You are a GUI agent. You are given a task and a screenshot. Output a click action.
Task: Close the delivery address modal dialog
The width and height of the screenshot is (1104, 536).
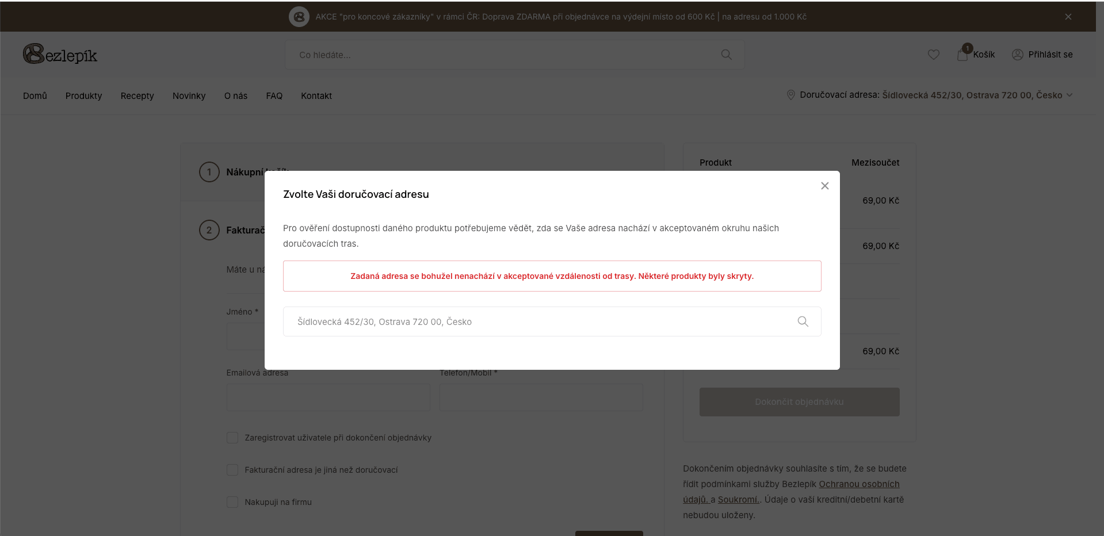pyautogui.click(x=824, y=186)
